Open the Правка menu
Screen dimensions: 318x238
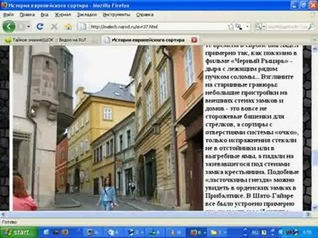point(27,15)
